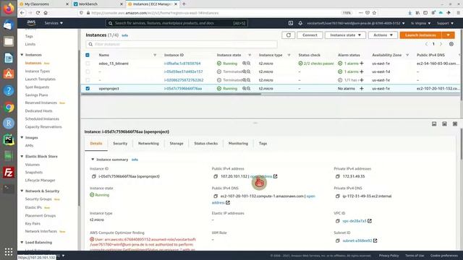Copy the private IPv4 address 172.31.49.35
The image size is (463, 260).
click(338, 176)
